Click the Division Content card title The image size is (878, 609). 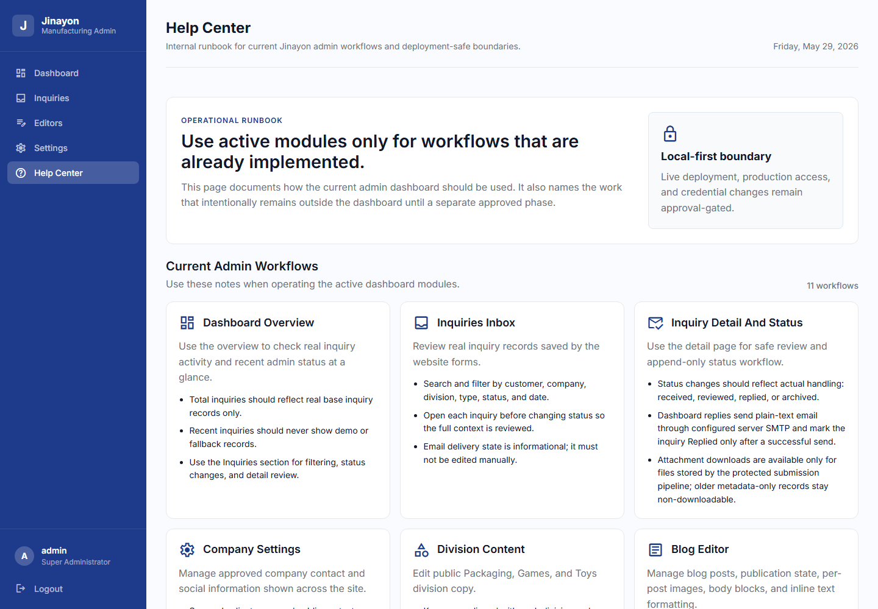pos(480,549)
